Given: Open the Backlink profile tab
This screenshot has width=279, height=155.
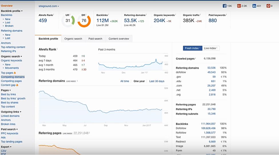Looking at the screenshot, I should point(48,39).
